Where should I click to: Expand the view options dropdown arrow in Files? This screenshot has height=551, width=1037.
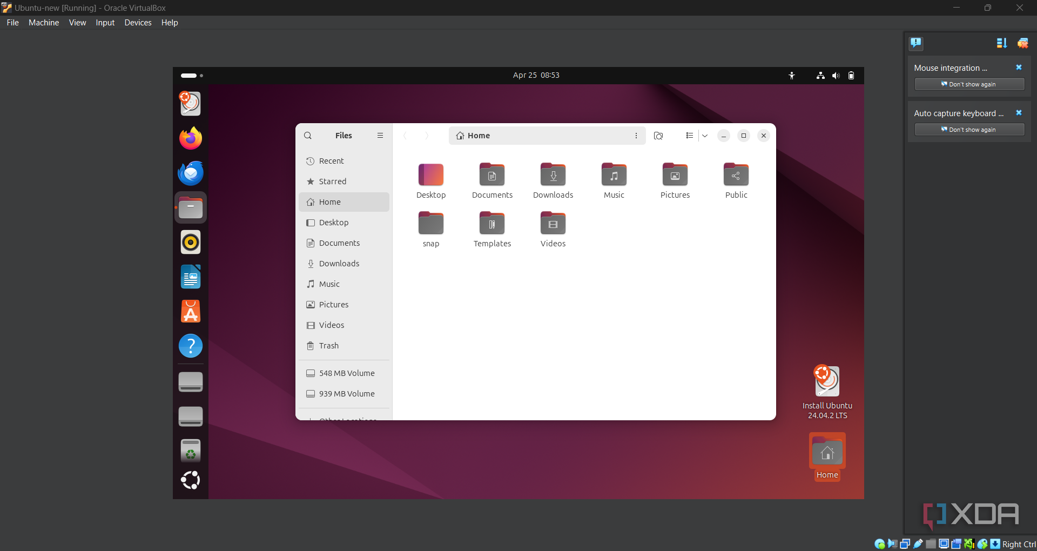pyautogui.click(x=705, y=136)
